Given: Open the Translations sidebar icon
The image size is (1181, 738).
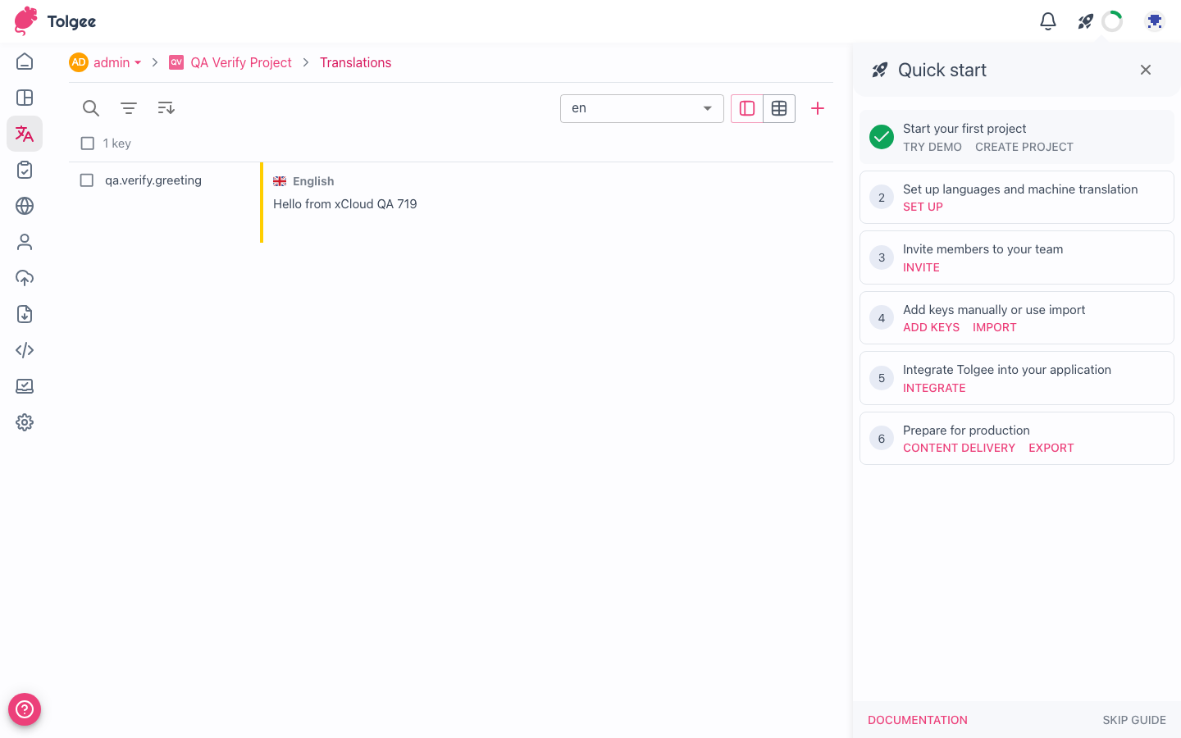Looking at the screenshot, I should [25, 134].
